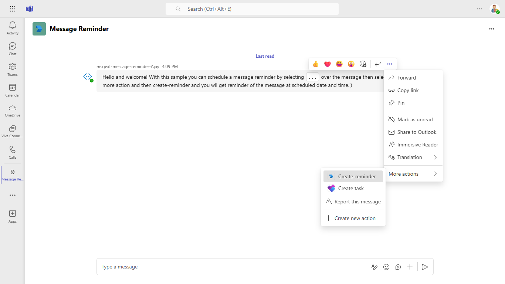The width and height of the screenshot is (505, 284).
Task: Open Viva Connections in the sidebar
Action: (x=13, y=131)
